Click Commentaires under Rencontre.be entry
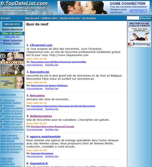 click(x=34, y=89)
